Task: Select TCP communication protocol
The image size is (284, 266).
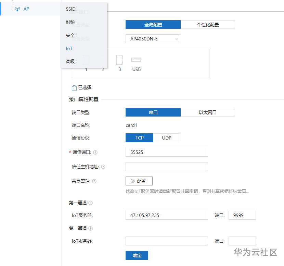Action: click(x=139, y=138)
